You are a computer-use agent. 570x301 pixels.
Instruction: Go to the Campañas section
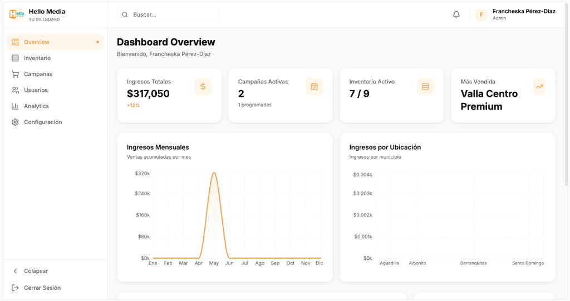(55, 74)
